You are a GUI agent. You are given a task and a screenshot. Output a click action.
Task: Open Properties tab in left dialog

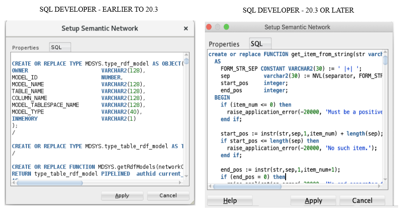coord(26,48)
